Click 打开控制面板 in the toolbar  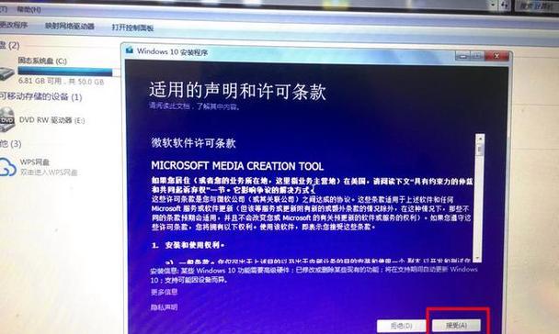point(132,28)
